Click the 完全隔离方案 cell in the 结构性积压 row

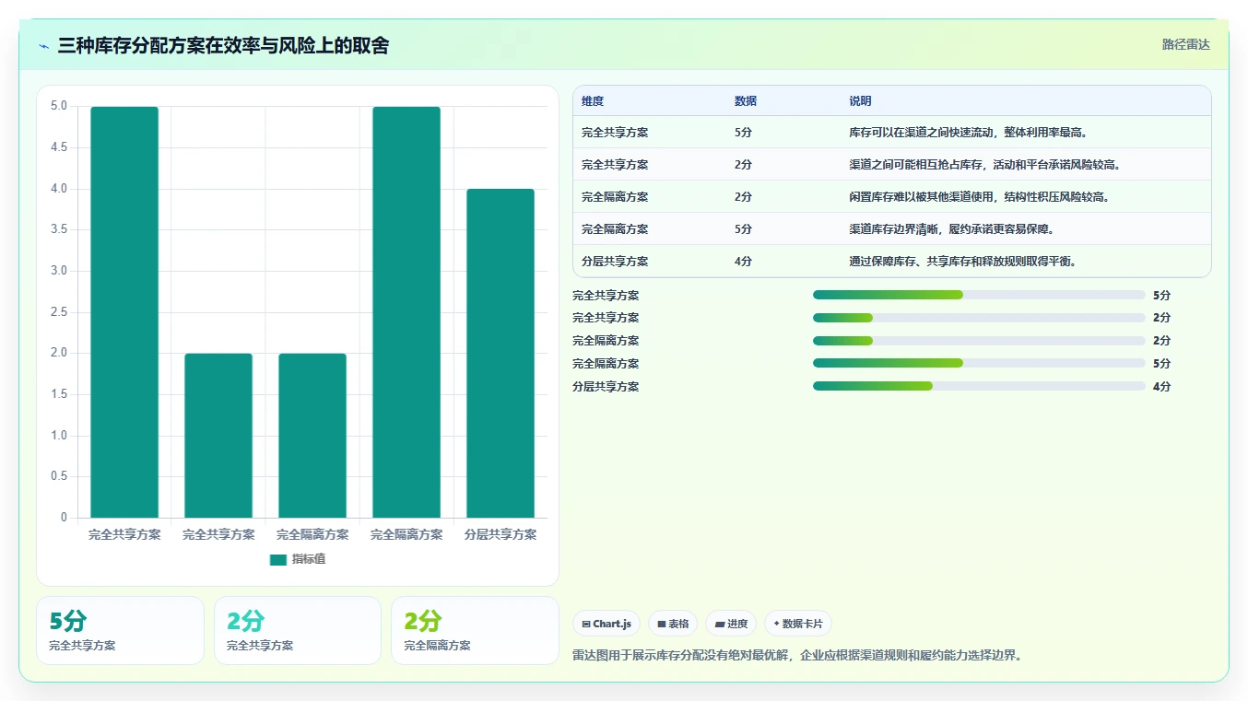[615, 197]
